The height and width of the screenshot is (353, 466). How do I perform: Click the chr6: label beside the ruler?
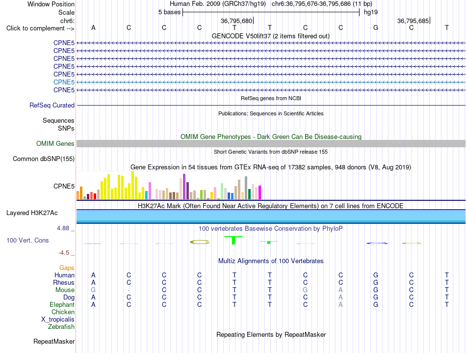[67, 21]
